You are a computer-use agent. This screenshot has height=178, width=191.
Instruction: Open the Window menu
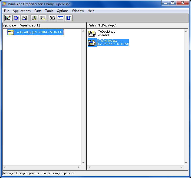tap(78, 11)
